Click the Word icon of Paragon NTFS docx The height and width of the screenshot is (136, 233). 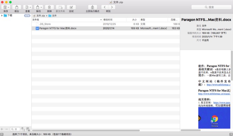pos(37,28)
